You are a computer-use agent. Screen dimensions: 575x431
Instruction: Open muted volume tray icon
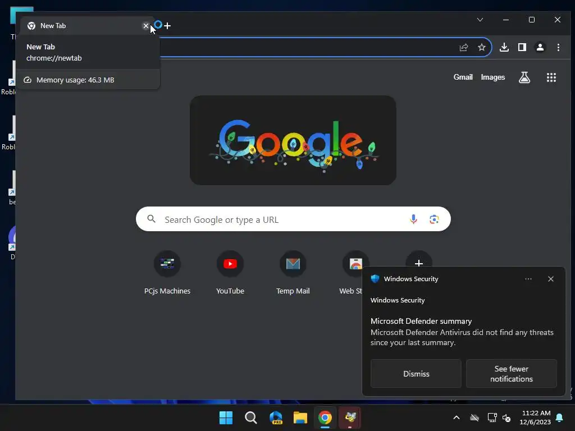pyautogui.click(x=506, y=418)
